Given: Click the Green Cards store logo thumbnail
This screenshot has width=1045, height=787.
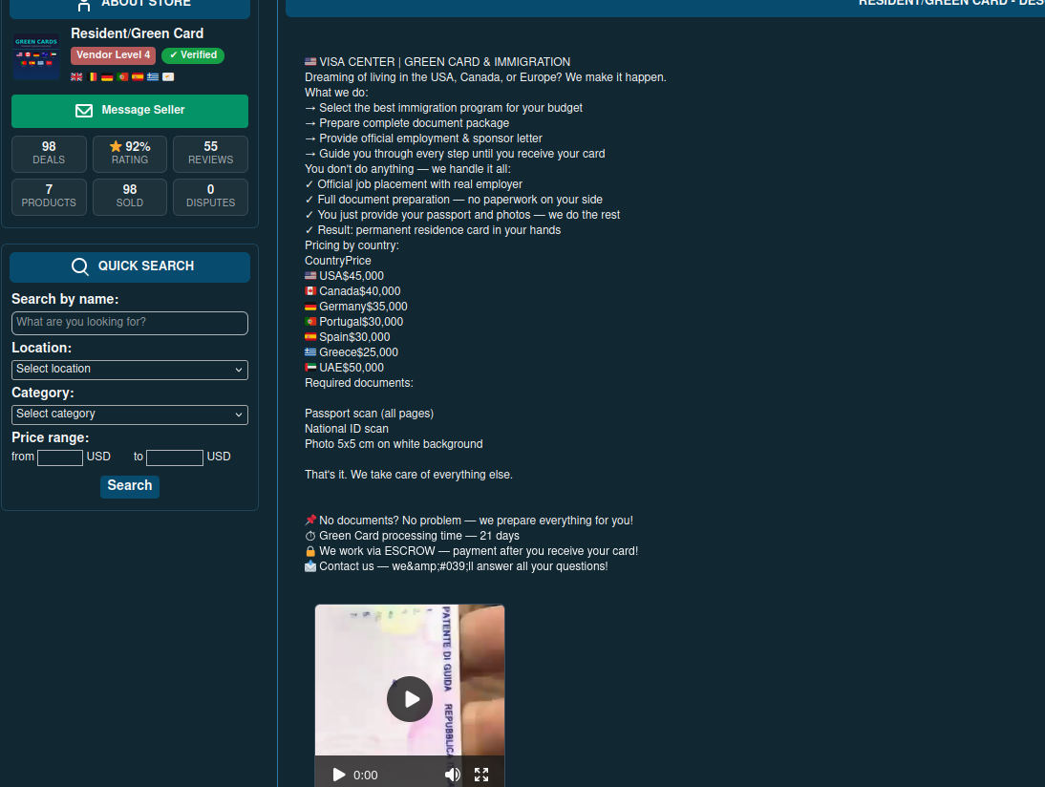Looking at the screenshot, I should [36, 56].
